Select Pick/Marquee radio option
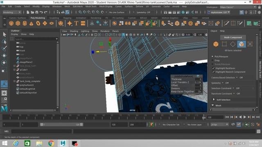Screen dimensions: 262x147 coord(212,56)
